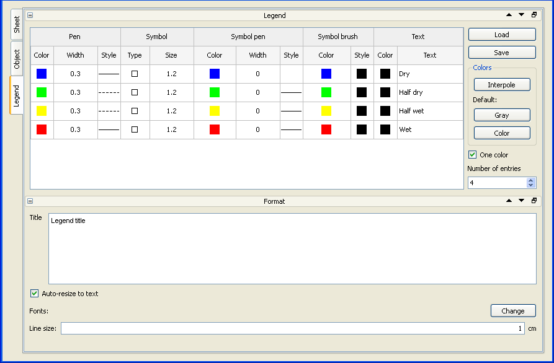Viewport: 554px width, 363px height.
Task: Detach the Format panel using float icon
Action: tap(534, 201)
